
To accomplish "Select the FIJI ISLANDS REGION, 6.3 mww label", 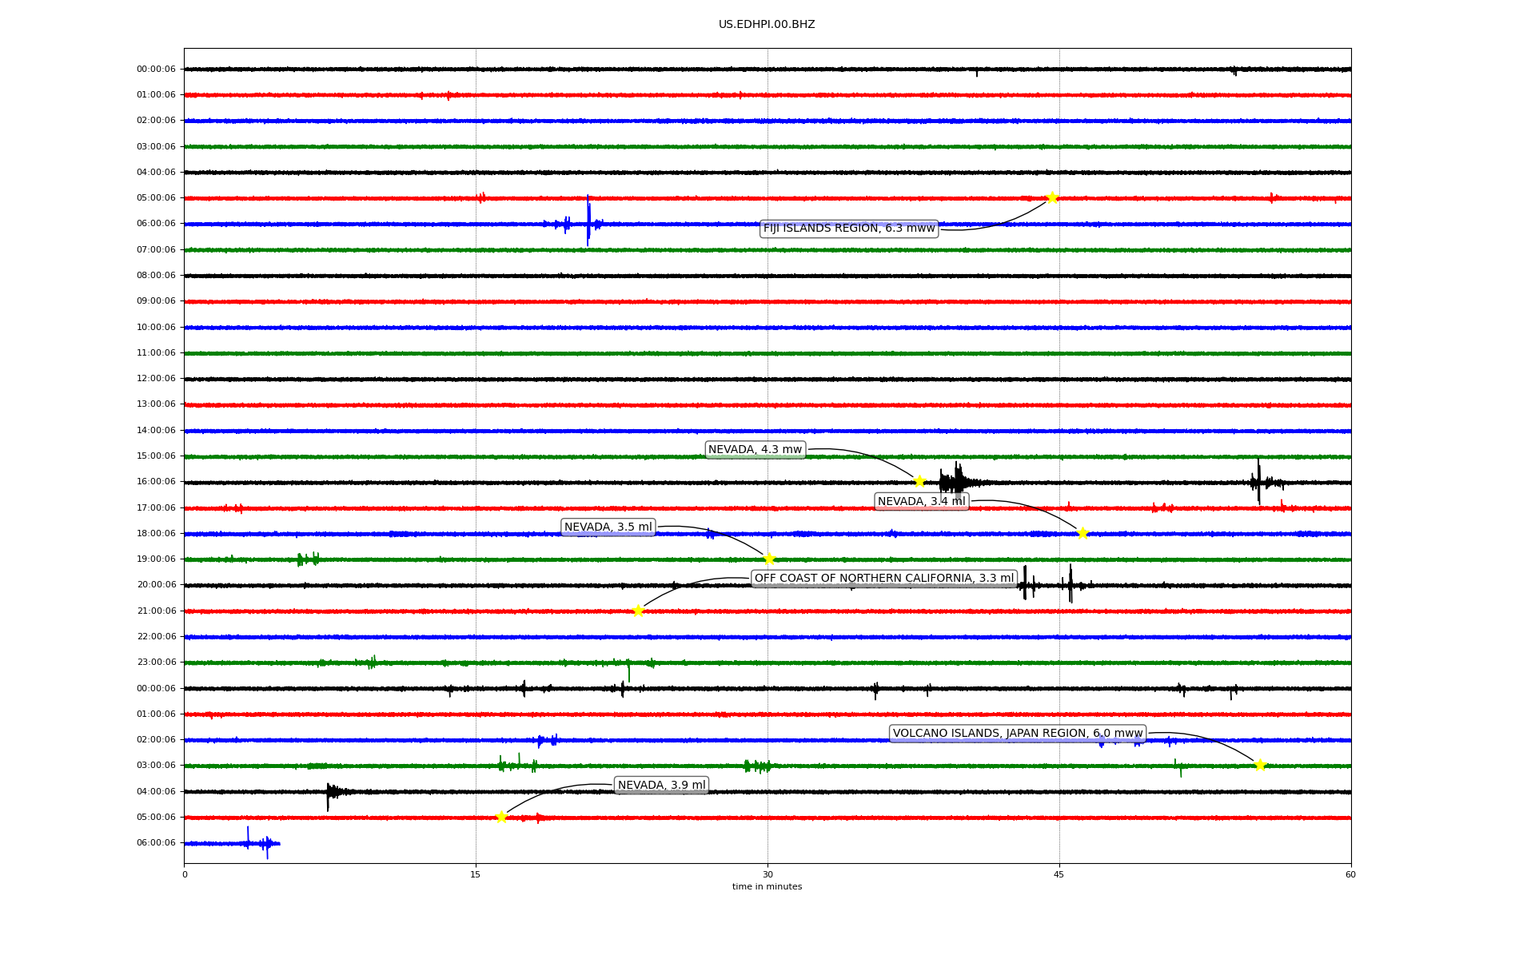I will pos(848,229).
